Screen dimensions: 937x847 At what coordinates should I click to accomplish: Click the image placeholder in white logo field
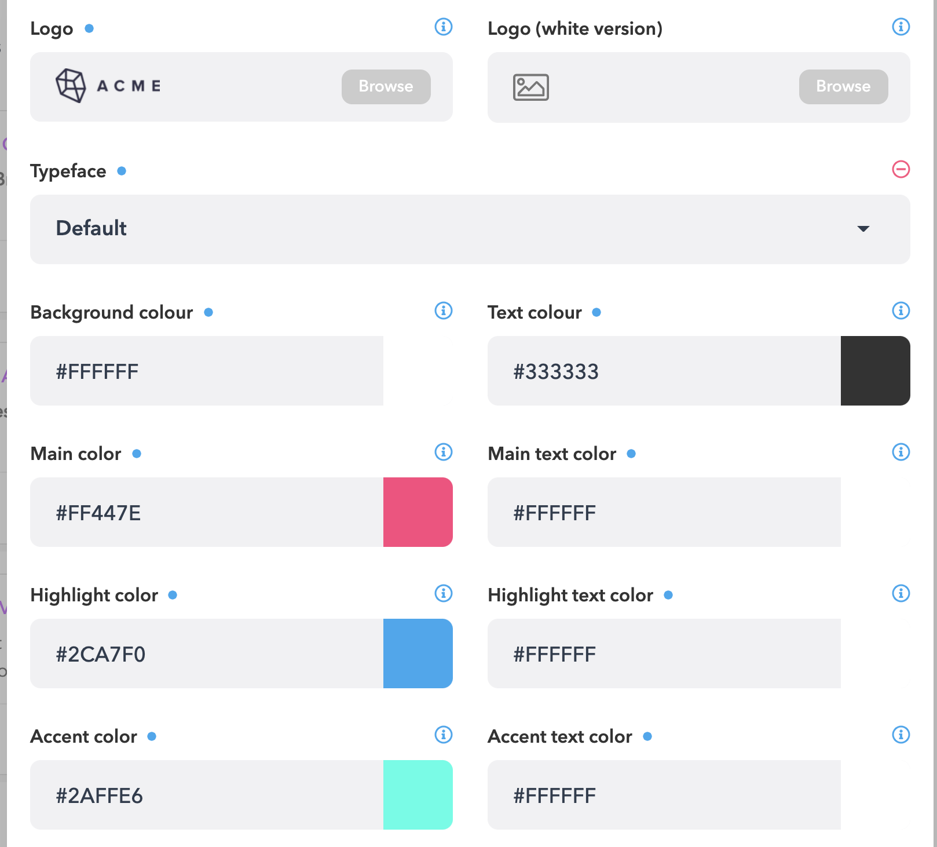(531, 87)
